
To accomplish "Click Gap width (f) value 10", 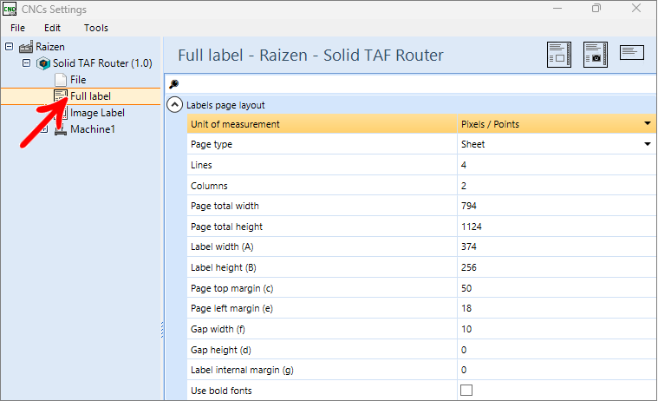I will (557, 329).
